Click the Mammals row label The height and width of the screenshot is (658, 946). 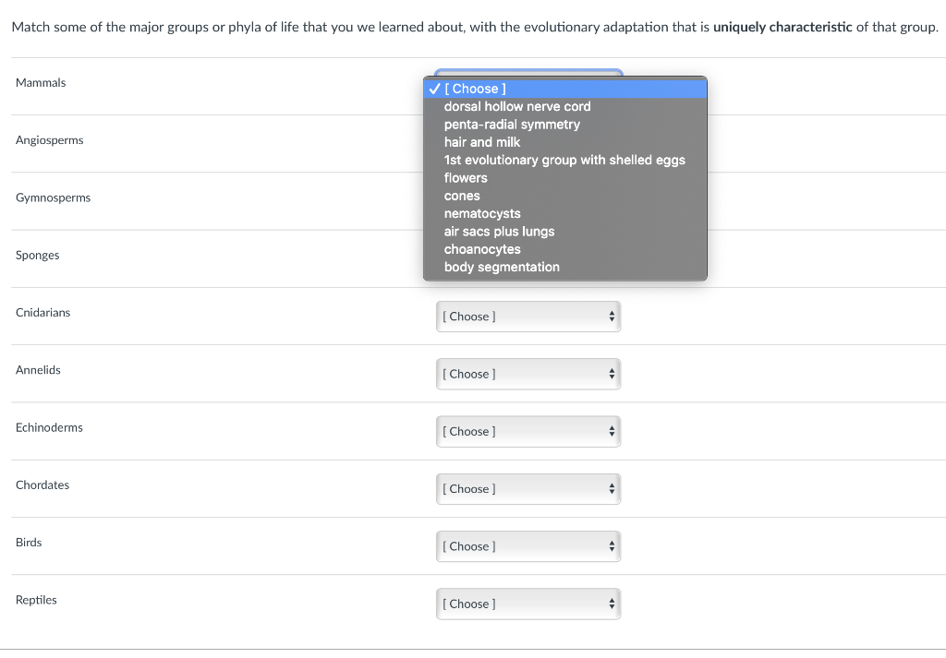[41, 82]
